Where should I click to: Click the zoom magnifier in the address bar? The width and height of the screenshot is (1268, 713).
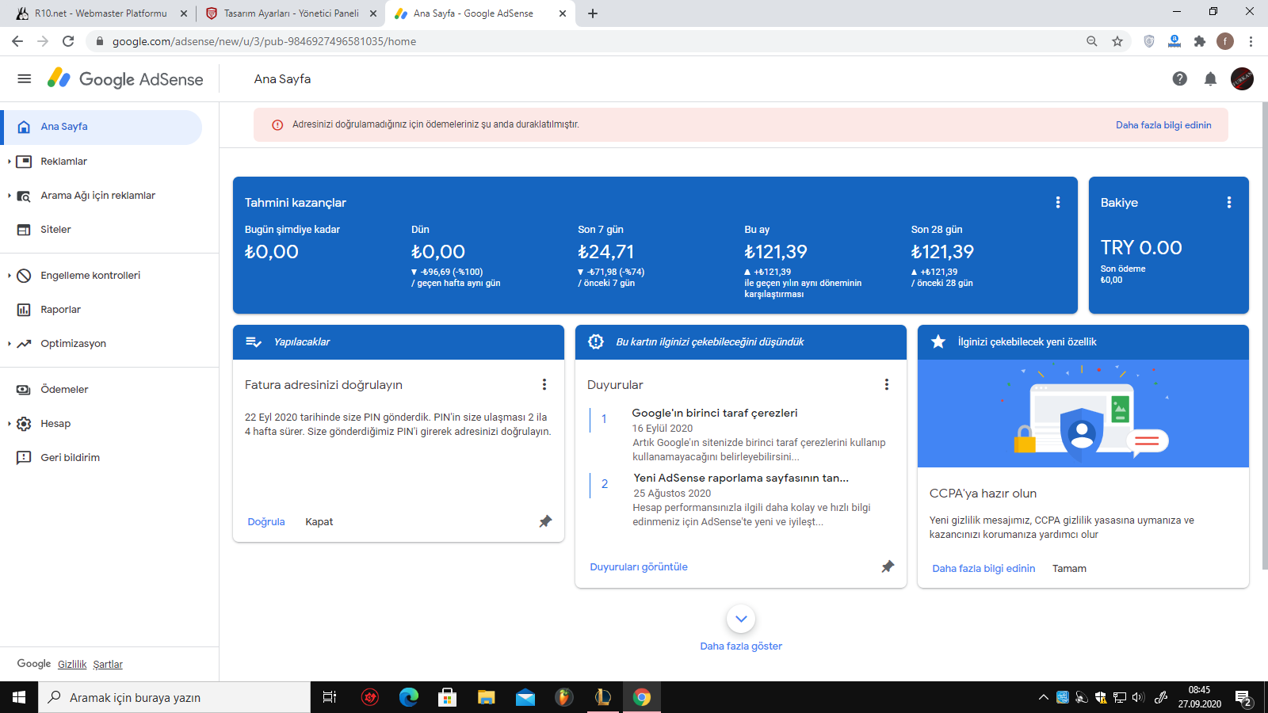pyautogui.click(x=1092, y=41)
